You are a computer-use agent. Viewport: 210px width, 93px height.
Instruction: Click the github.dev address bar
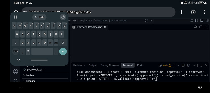98,12
